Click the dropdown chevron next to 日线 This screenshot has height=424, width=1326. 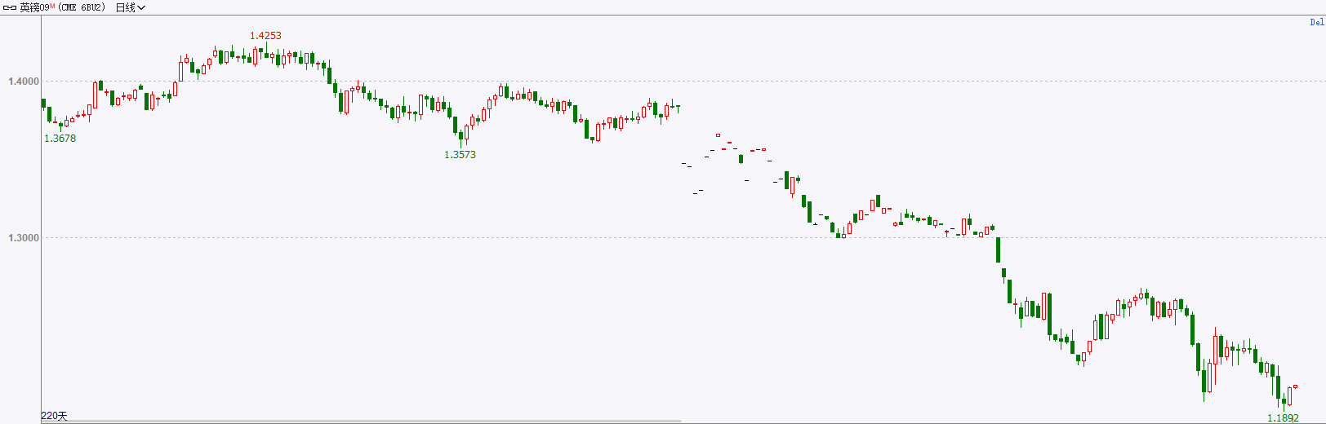(x=141, y=7)
